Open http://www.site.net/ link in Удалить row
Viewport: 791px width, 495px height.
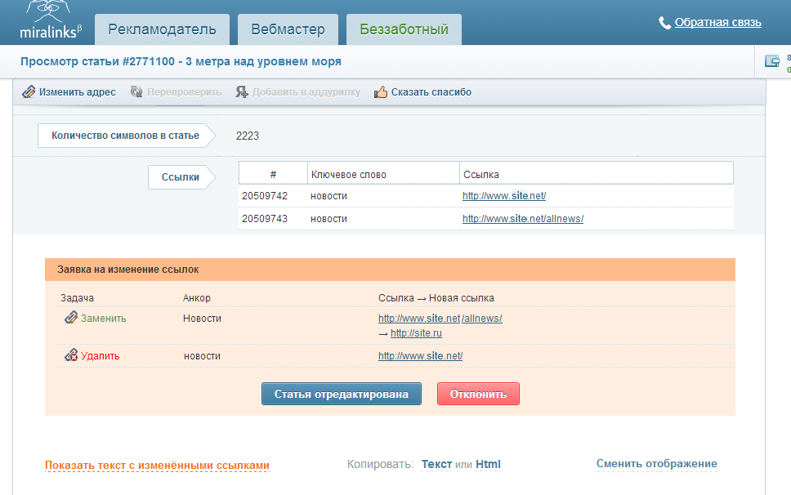[420, 356]
